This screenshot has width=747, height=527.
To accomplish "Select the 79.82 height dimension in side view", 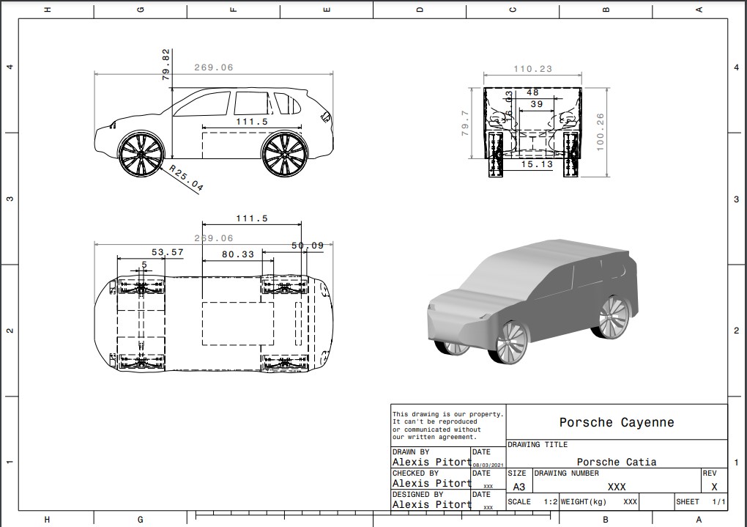I will (x=166, y=65).
